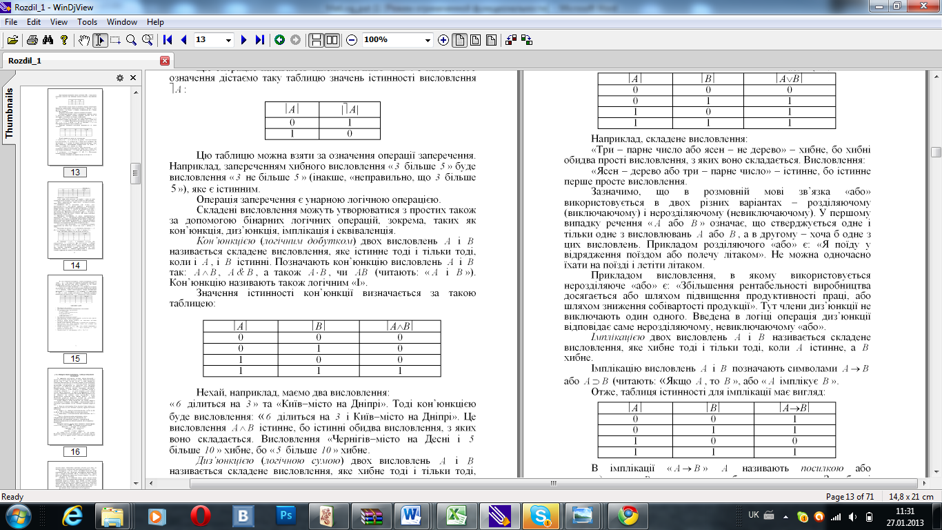Image resolution: width=942 pixels, height=530 pixels.
Task: Go to the first page
Action: pyautogui.click(x=168, y=40)
